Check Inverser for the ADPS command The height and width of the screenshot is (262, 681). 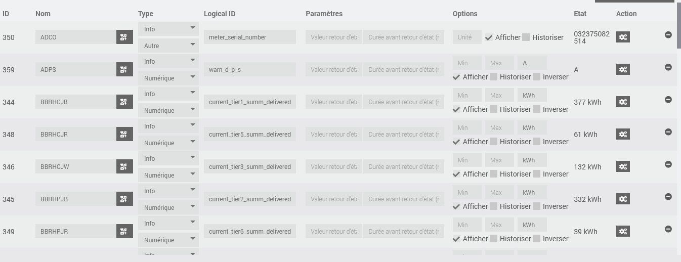coord(536,77)
